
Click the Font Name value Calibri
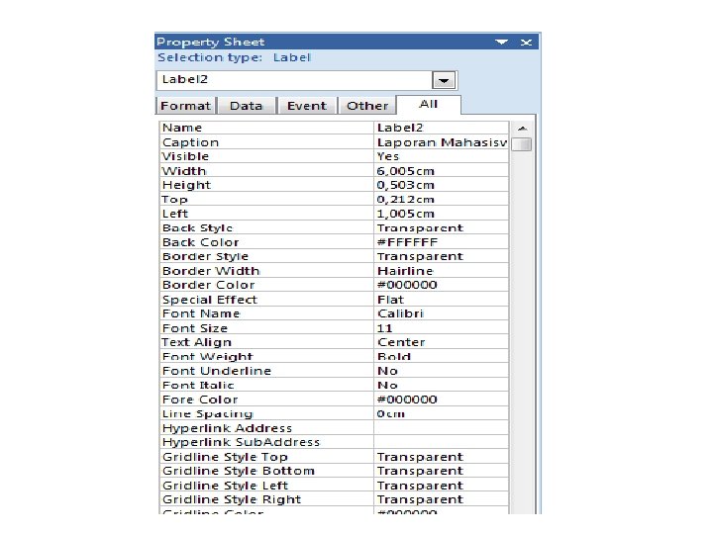441,313
